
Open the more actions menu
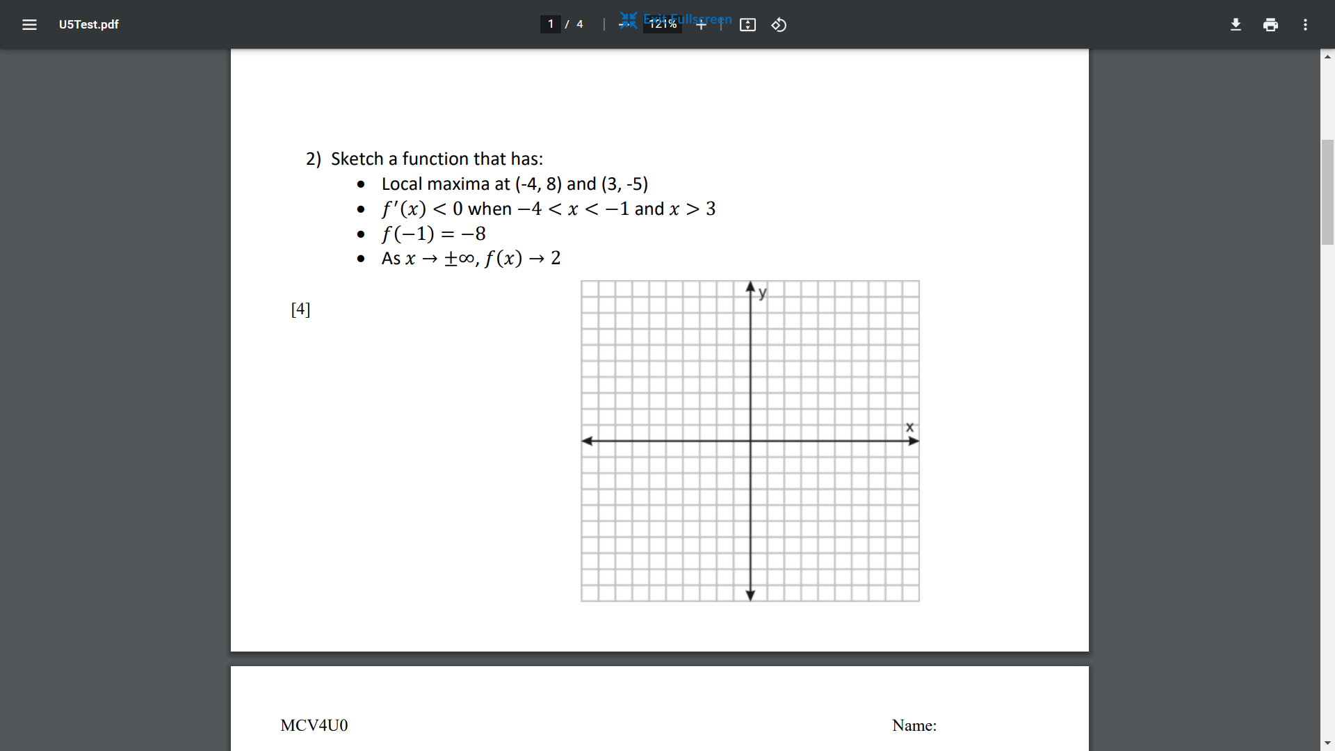(1306, 25)
